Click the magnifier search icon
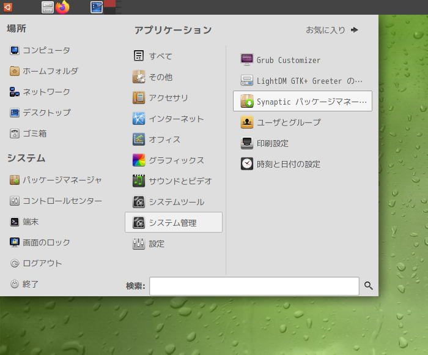This screenshot has height=355, width=428. pyautogui.click(x=369, y=286)
